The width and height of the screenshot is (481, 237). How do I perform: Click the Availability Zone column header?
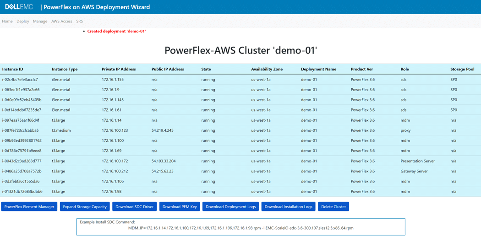point(267,69)
